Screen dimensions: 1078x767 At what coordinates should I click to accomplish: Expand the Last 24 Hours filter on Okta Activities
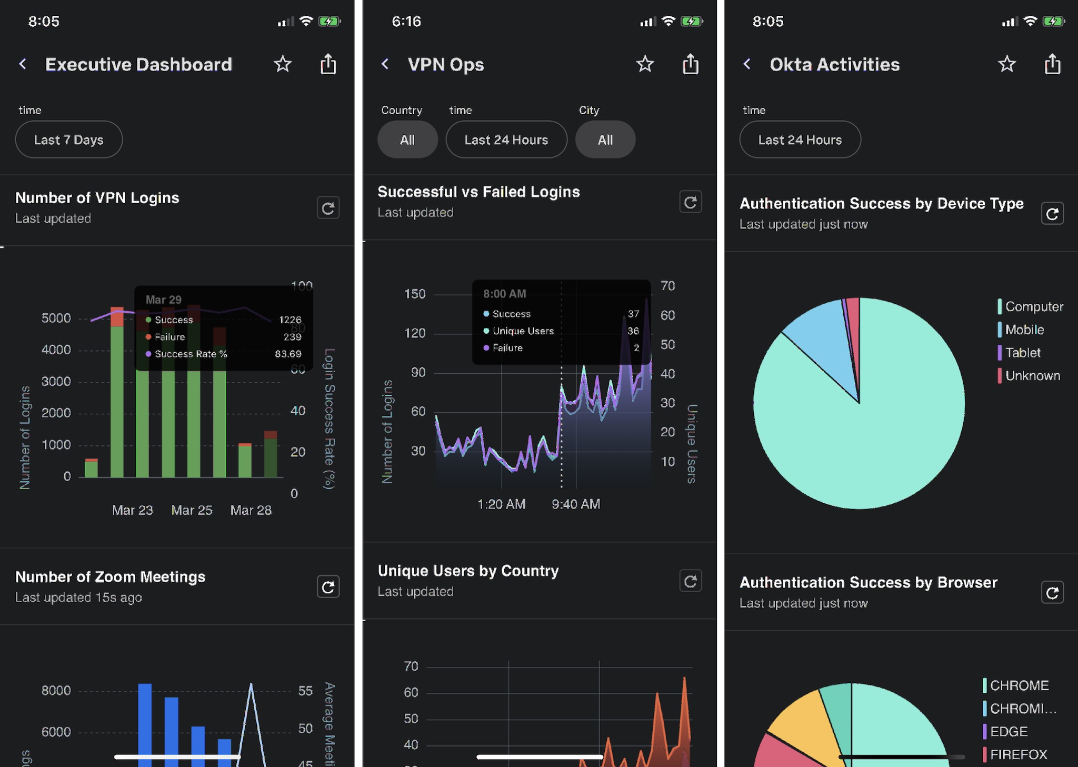[x=799, y=140]
